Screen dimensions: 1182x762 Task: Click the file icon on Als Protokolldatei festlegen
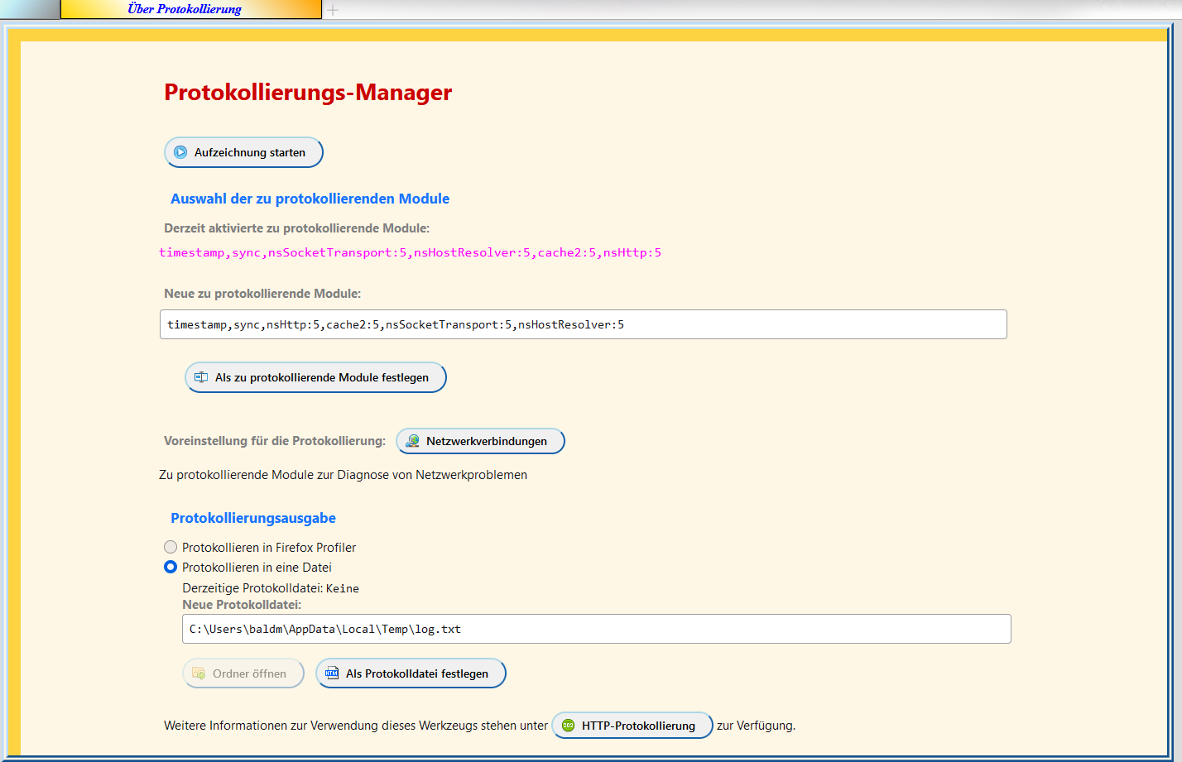(332, 673)
